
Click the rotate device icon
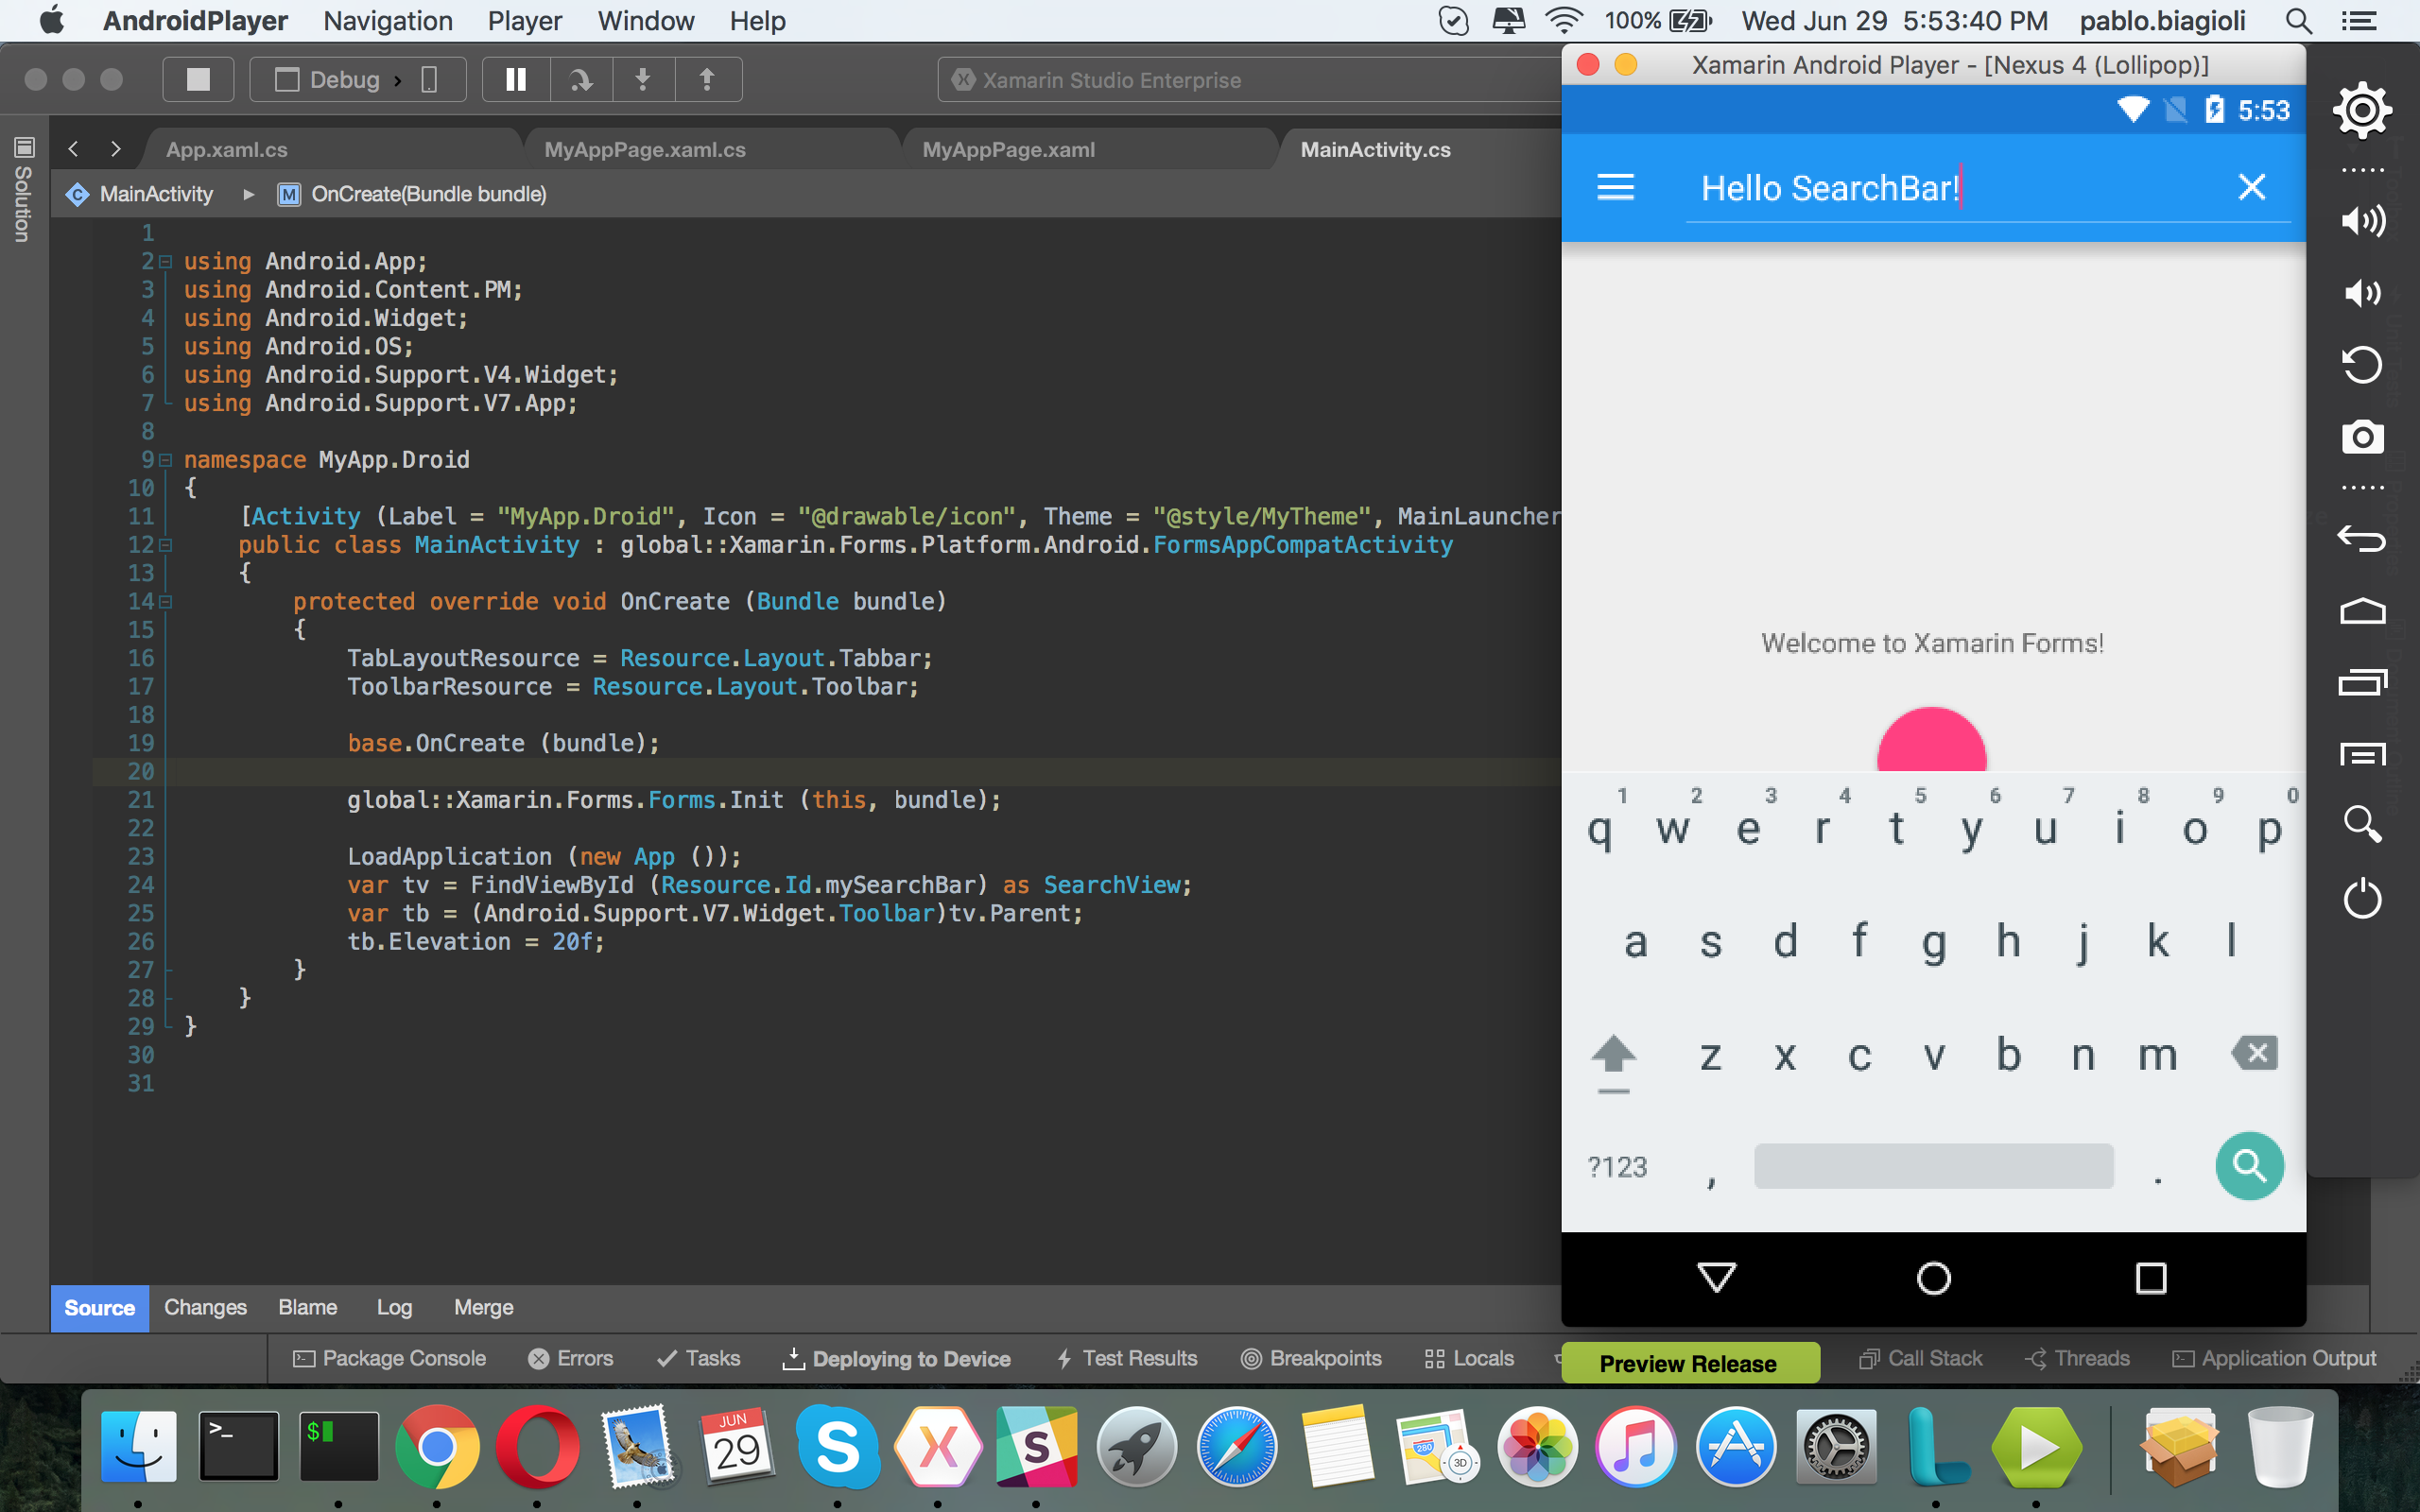tap(2361, 364)
